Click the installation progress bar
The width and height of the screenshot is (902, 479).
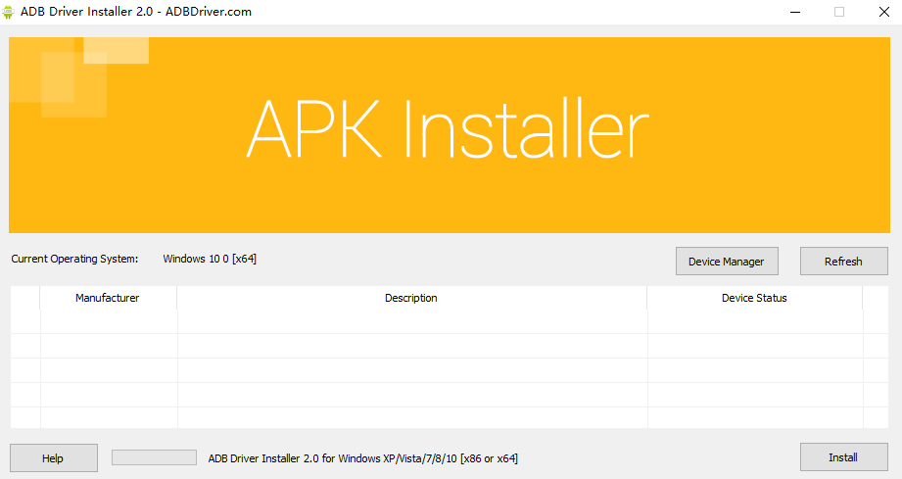(x=154, y=457)
